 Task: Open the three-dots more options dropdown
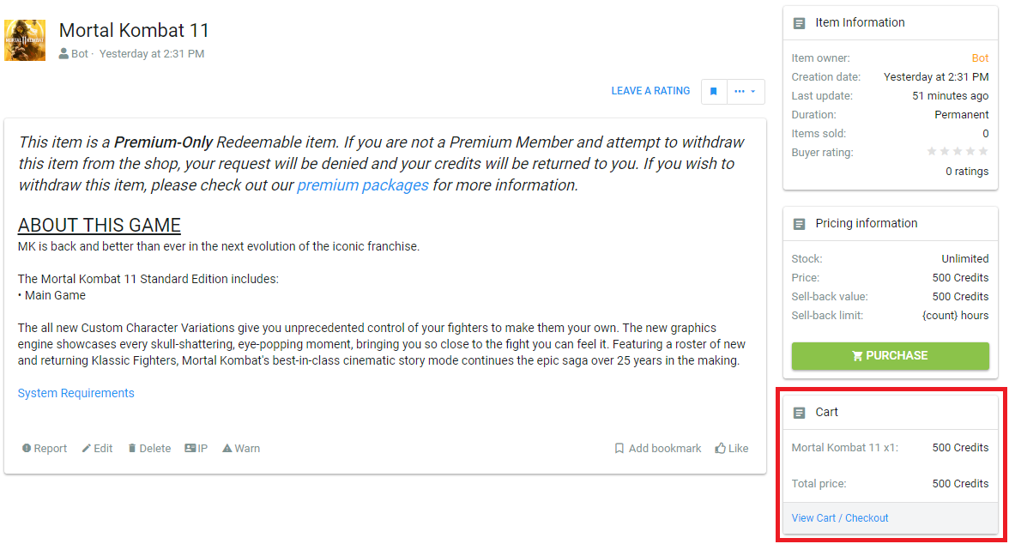click(x=745, y=91)
